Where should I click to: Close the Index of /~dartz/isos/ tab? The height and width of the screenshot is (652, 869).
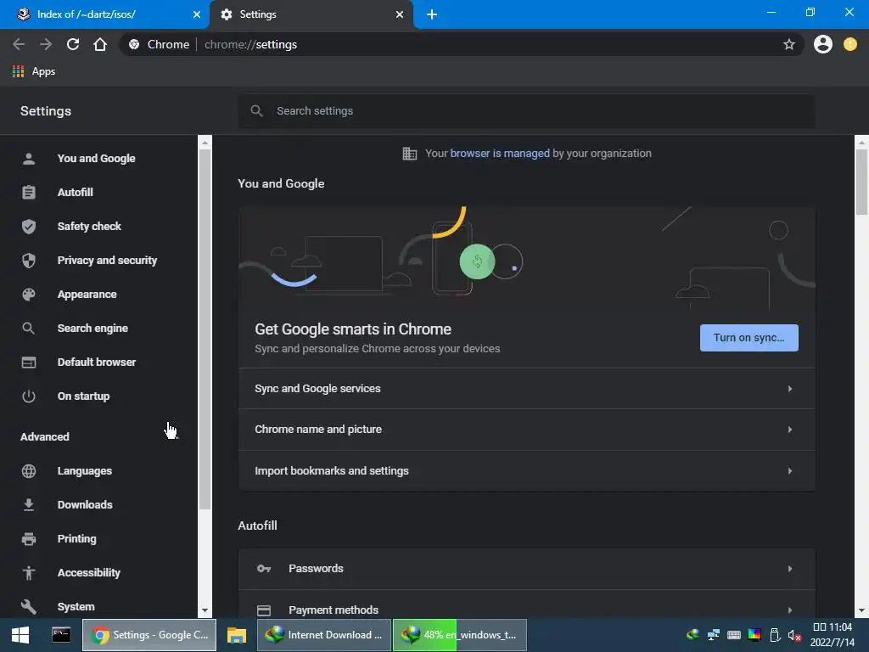(197, 14)
